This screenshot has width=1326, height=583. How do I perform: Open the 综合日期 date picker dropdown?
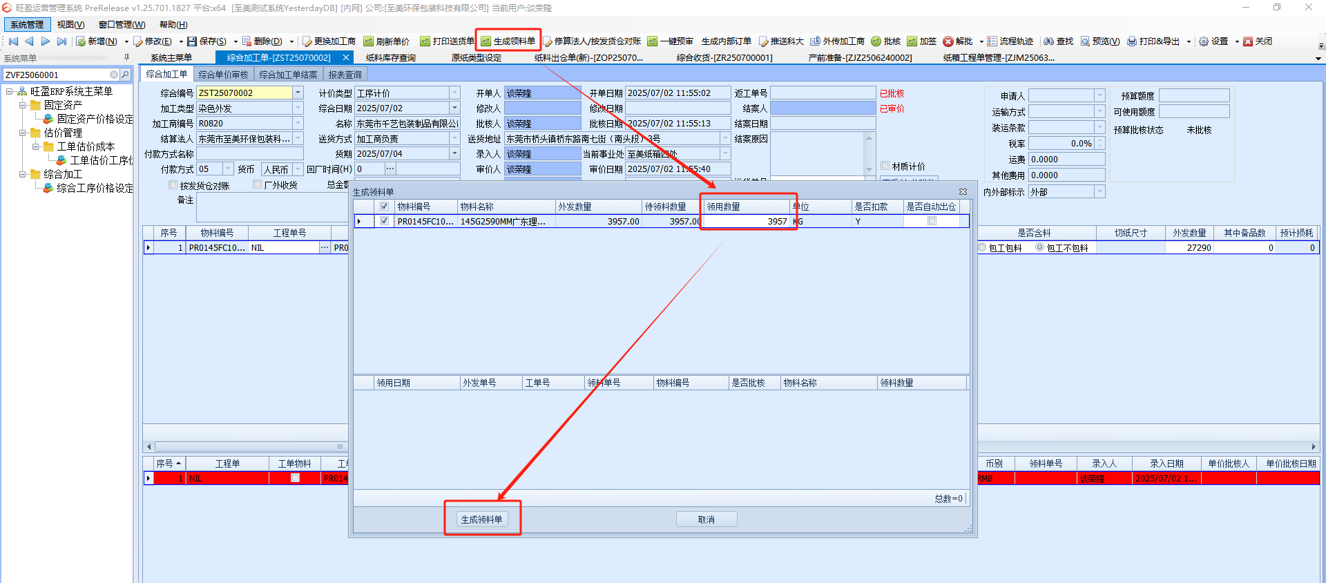(454, 108)
